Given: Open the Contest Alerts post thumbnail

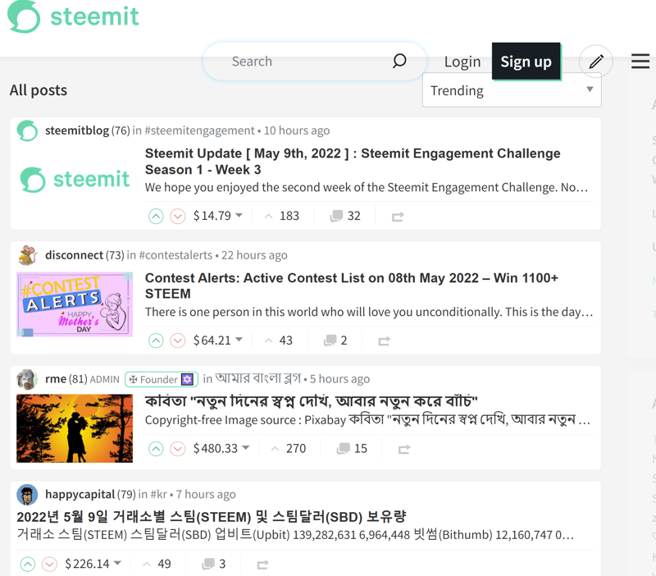Looking at the screenshot, I should [x=75, y=304].
